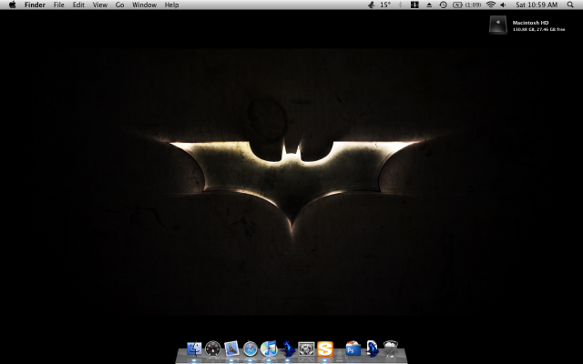The height and width of the screenshot is (364, 583).
Task: Open the Wi-Fi AirPort menu
Action: pos(491,5)
